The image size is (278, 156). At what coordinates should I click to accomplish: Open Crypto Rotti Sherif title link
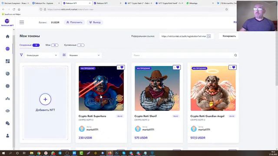click(x=146, y=116)
